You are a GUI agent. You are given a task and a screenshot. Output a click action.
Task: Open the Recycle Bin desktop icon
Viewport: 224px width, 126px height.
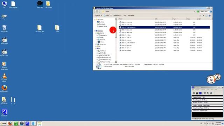coord(4,29)
